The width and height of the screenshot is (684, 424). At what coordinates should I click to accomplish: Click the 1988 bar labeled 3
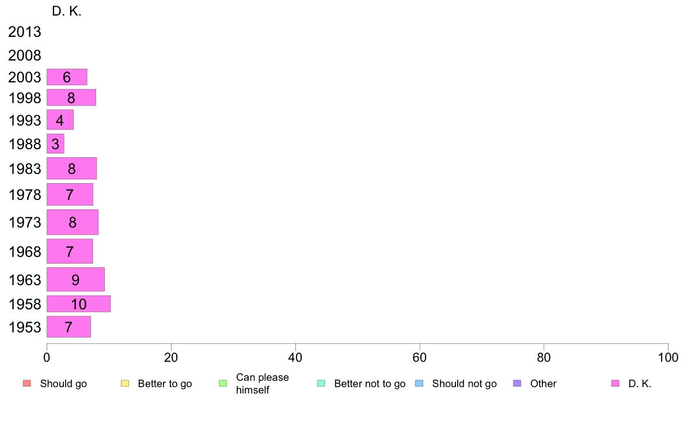tap(55, 143)
